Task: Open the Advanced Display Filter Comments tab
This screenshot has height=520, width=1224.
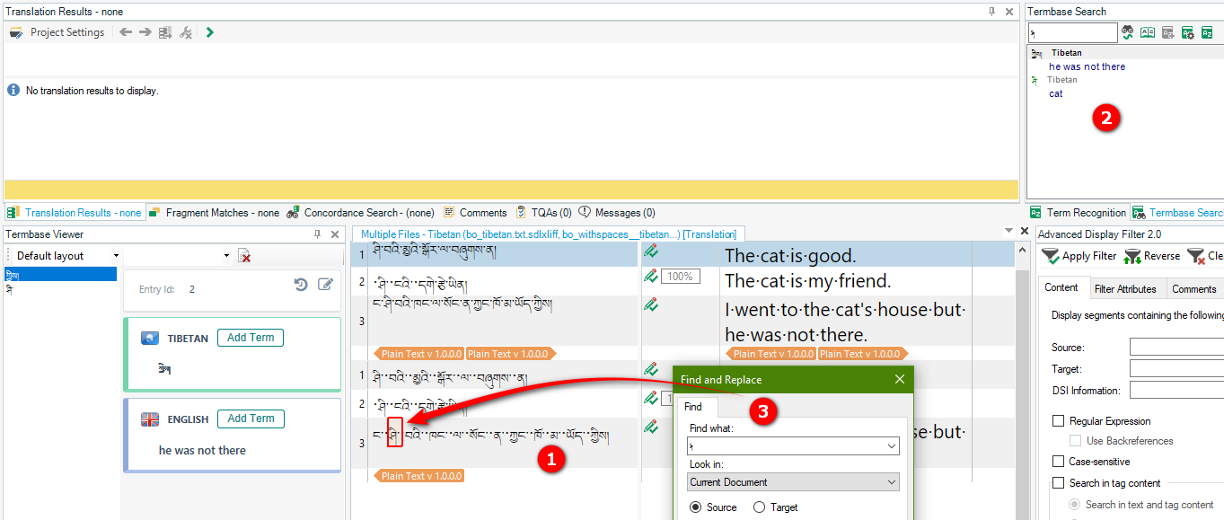Action: pyautogui.click(x=1194, y=289)
